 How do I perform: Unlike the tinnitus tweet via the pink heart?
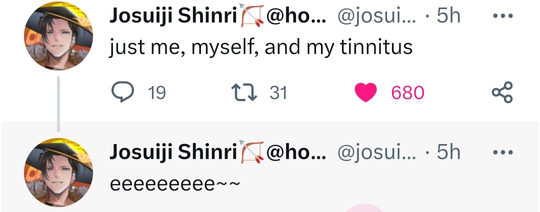[365, 92]
